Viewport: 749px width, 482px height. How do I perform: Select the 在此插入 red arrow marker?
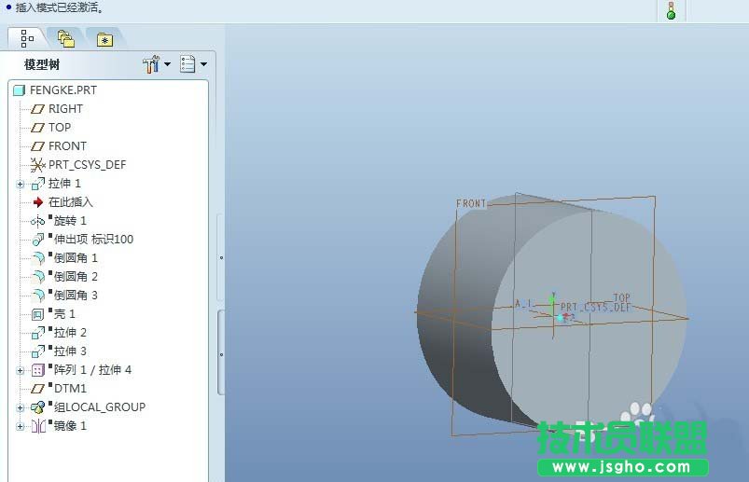[x=37, y=202]
